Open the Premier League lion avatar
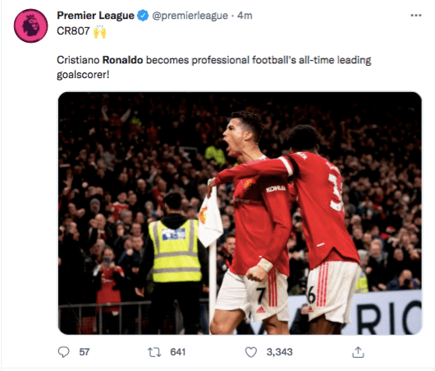 [x=31, y=26]
